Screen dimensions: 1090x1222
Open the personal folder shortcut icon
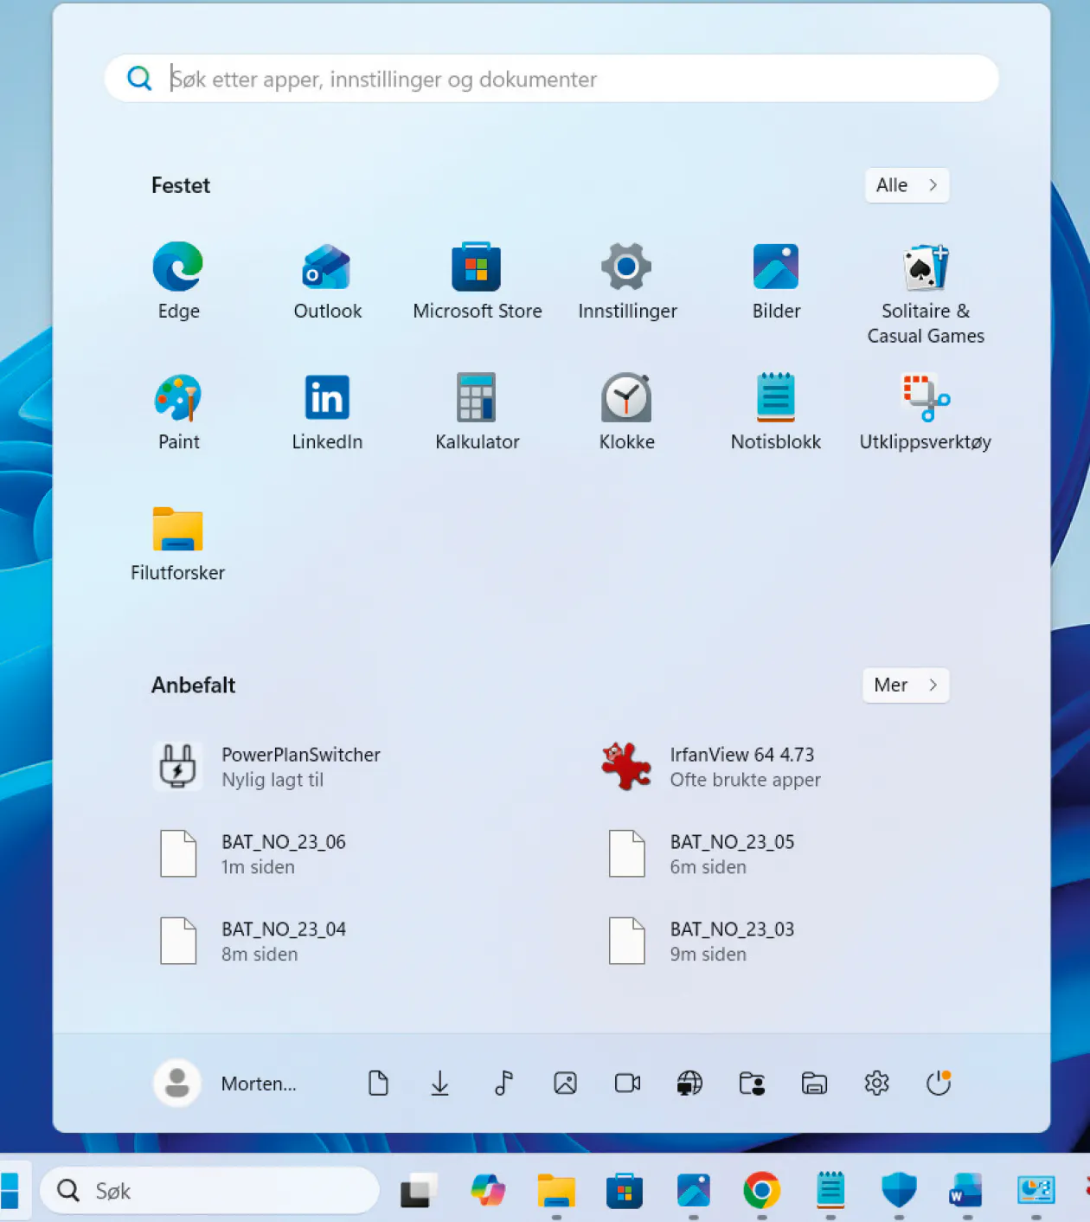pos(752,1083)
